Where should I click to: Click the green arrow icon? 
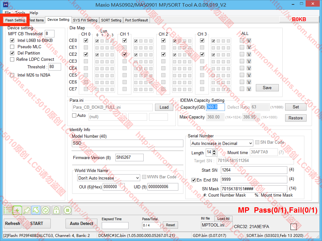click(x=36, y=210)
